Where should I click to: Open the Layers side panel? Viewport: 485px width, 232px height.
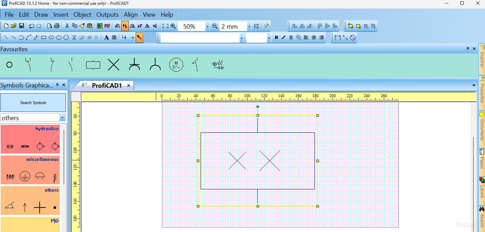tap(482, 187)
